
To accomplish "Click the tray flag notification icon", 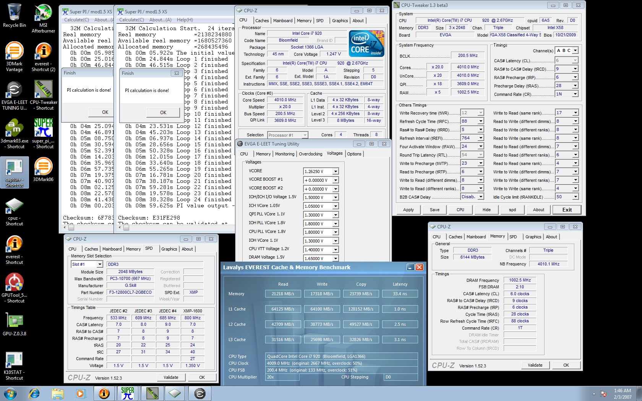I will pos(603,394).
